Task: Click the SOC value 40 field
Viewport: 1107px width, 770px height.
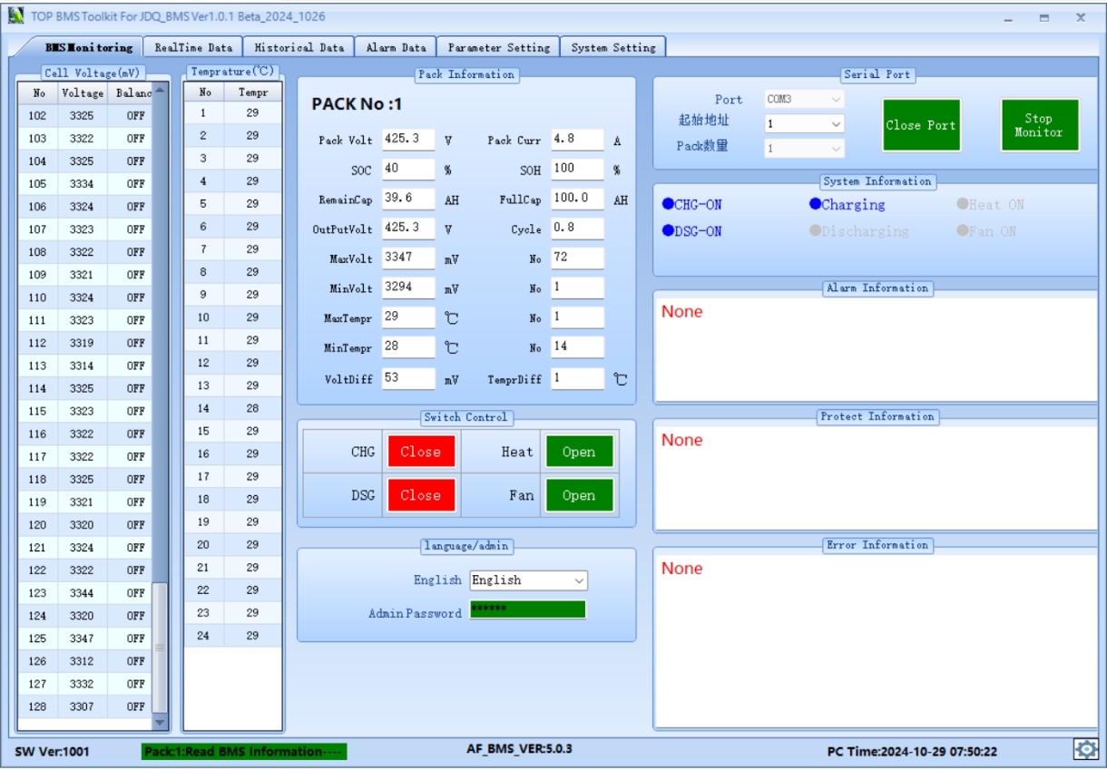Action: point(408,169)
